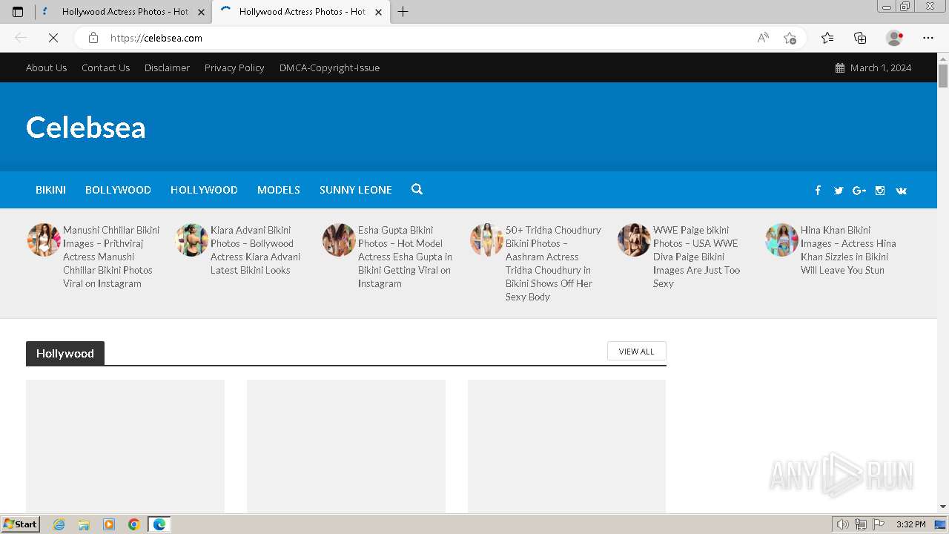Image resolution: width=949 pixels, height=534 pixels.
Task: Open File Explorer from the taskbar
Action: pos(84,524)
